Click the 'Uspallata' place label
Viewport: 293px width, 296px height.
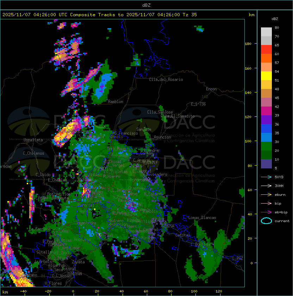tap(33, 140)
